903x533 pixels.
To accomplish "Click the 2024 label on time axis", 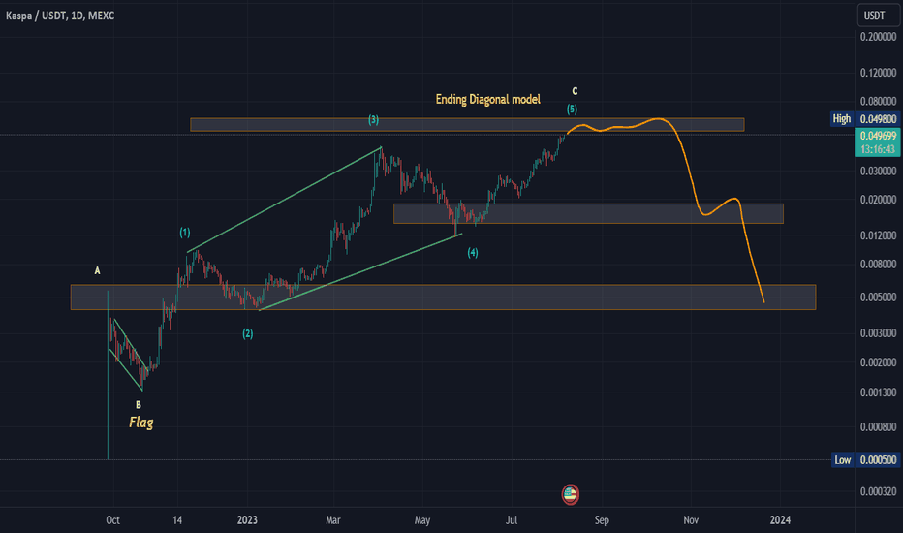I will click(x=780, y=519).
